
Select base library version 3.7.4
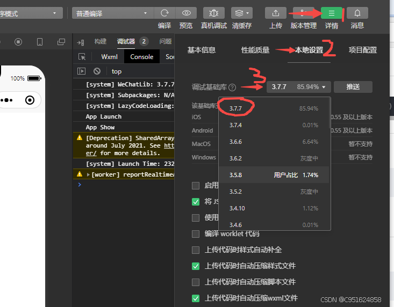[x=274, y=125]
